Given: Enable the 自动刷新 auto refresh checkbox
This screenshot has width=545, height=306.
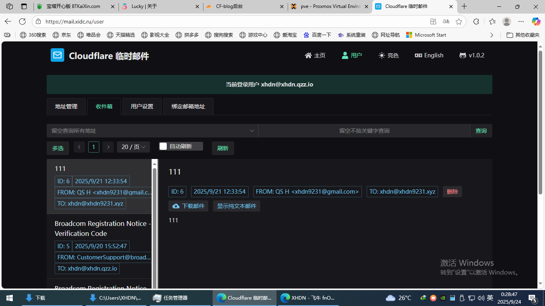Looking at the screenshot, I should click(163, 146).
